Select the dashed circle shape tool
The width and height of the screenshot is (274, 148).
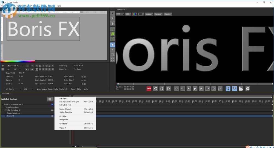[113, 60]
